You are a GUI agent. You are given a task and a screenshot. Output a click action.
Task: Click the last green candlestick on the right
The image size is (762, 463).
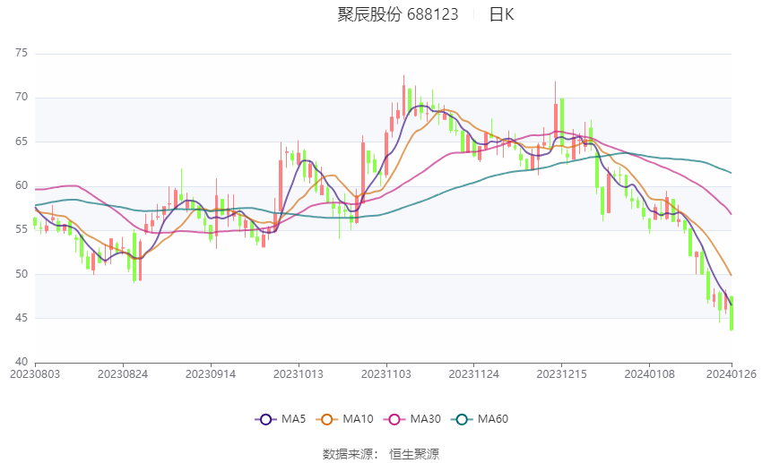pyautogui.click(x=732, y=313)
